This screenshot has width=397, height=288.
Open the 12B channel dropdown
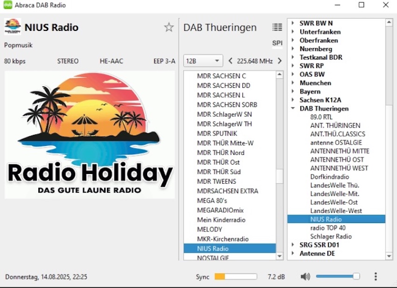point(203,61)
